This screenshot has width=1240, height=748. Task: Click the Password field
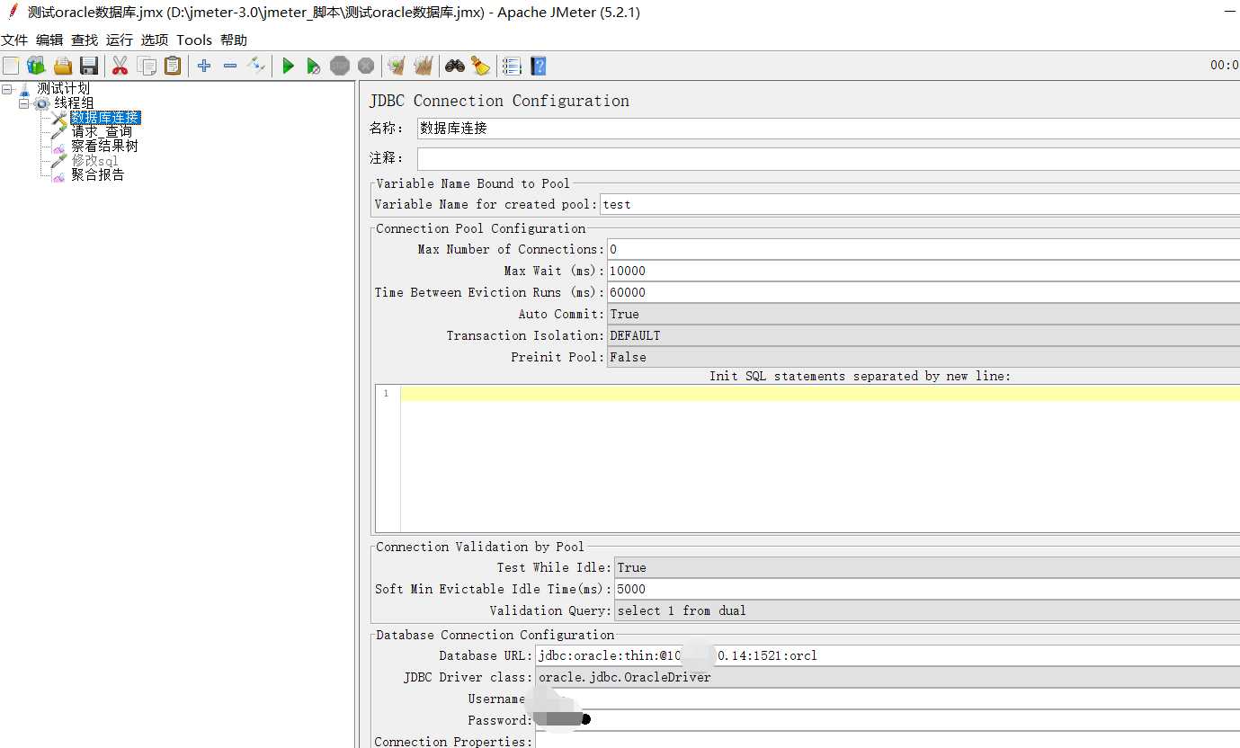click(888, 720)
